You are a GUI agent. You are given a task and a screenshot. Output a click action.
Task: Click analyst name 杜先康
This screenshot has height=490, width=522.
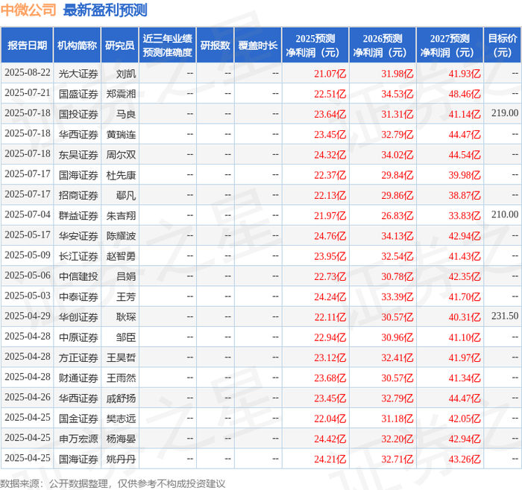click(x=121, y=175)
